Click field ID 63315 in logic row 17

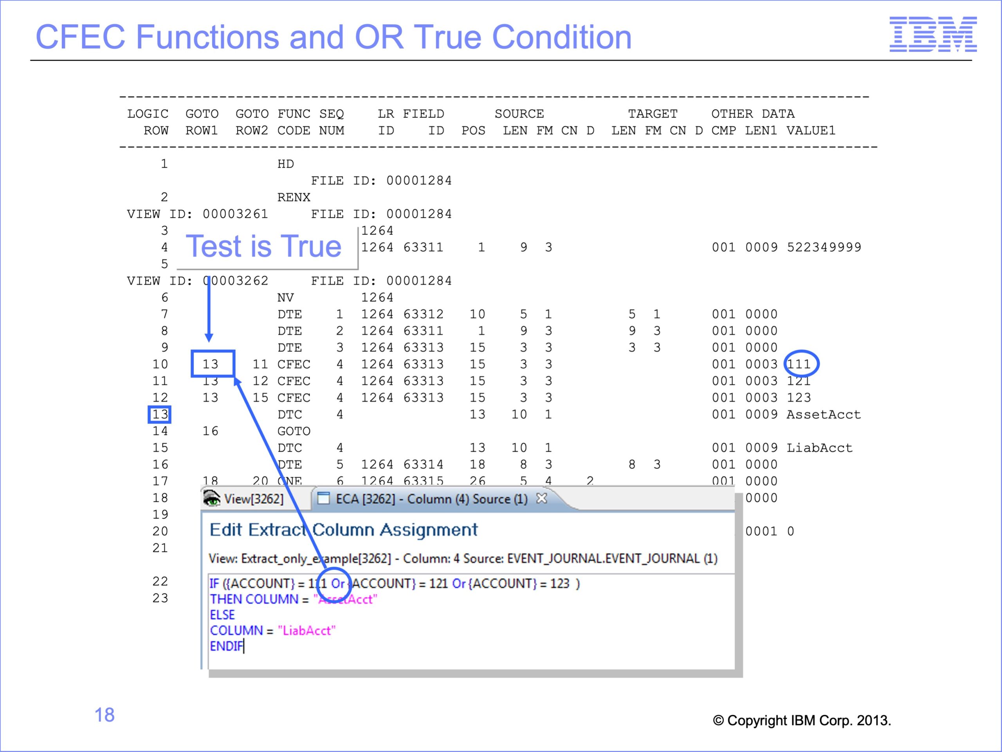[423, 481]
